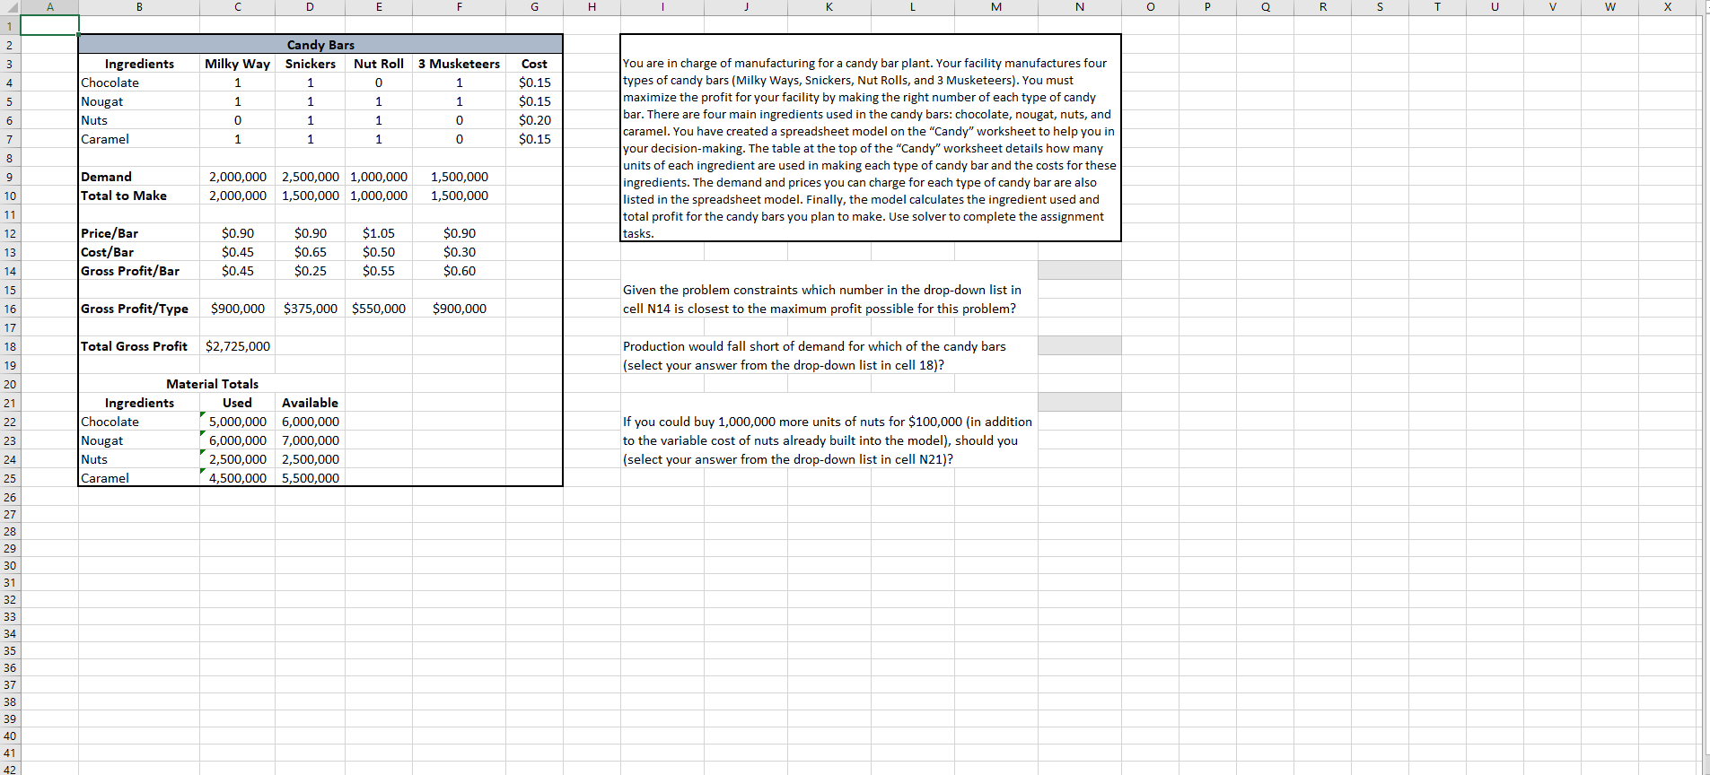Click the 3 Musketeers gross profit $0.60
The height and width of the screenshot is (775, 1710).
tap(459, 271)
